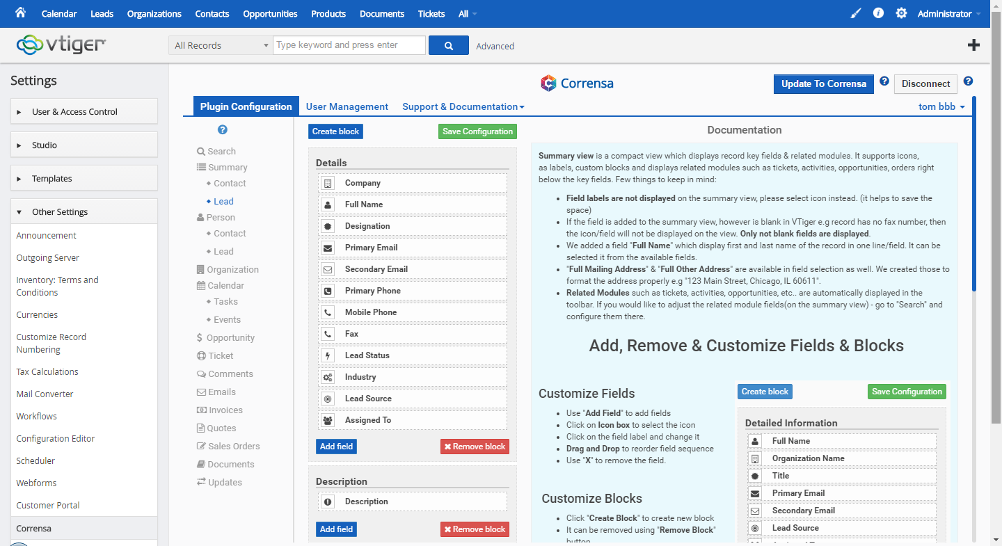Collapse the Other Settings section

(x=84, y=211)
